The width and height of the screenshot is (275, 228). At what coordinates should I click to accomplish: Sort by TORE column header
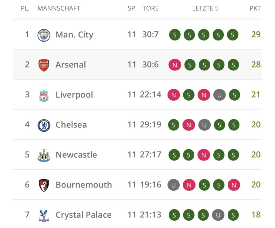tap(151, 9)
